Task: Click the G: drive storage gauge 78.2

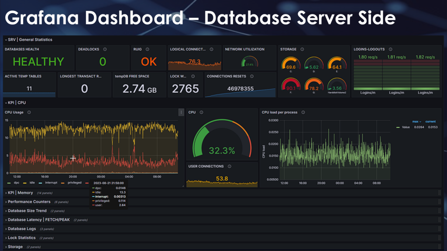Action: 314,85
